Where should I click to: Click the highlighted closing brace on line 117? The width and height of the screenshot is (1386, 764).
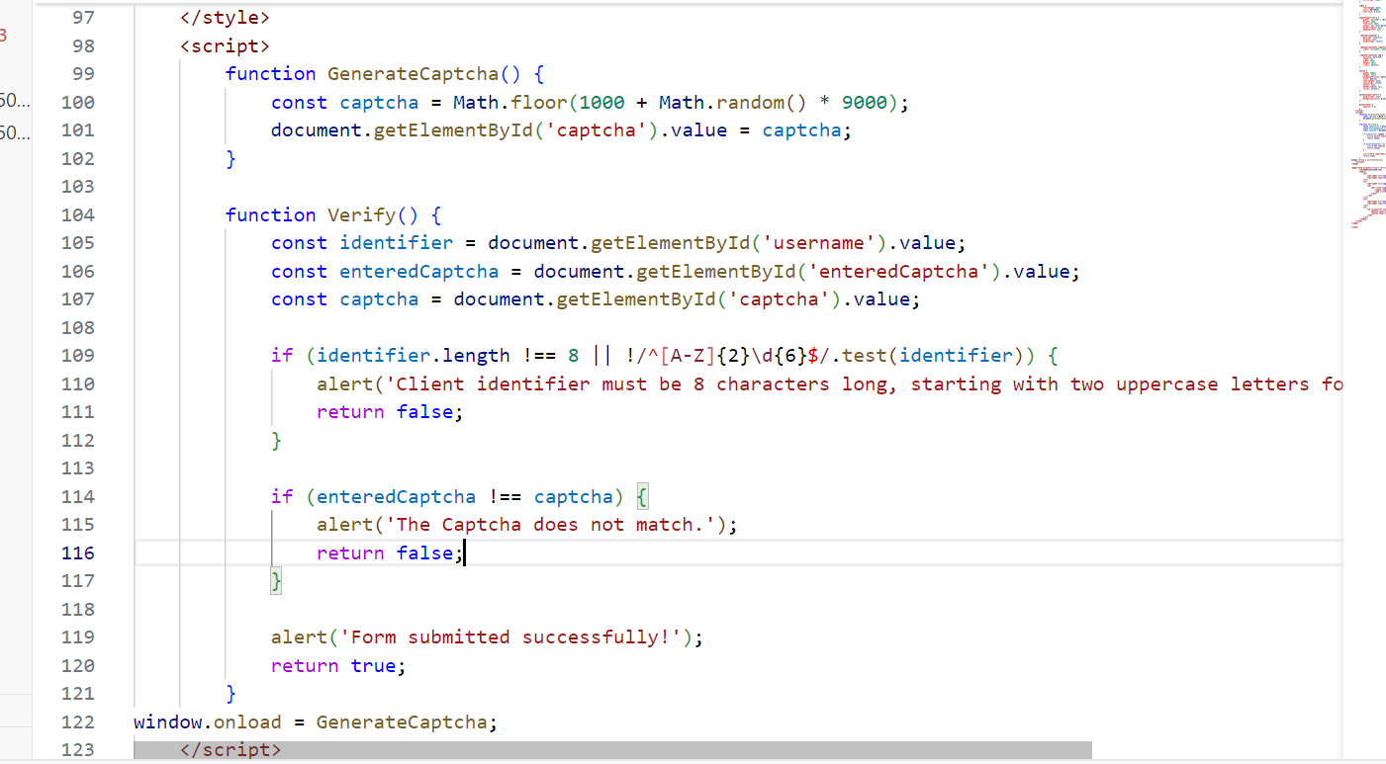[x=277, y=581]
